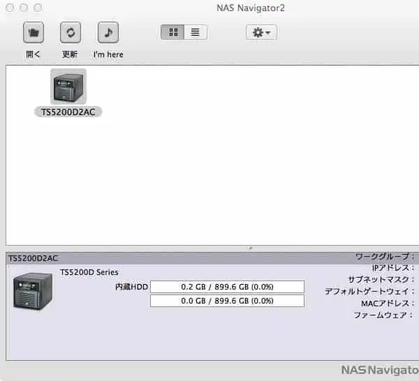Click the pane splitter handle above details

coord(250,248)
